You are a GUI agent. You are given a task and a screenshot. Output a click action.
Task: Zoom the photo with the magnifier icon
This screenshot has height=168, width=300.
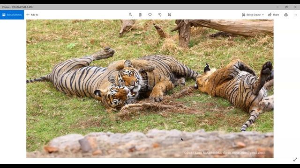[130, 14]
